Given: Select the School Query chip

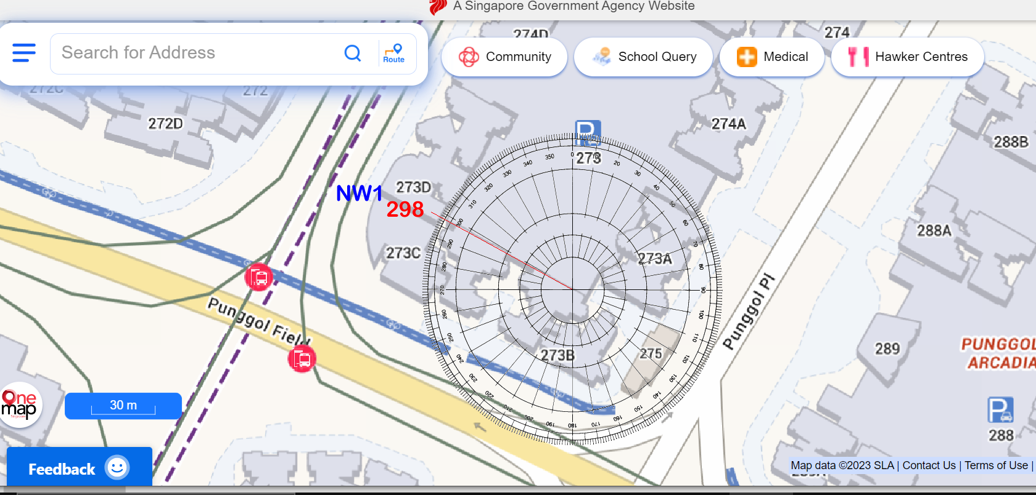Looking at the screenshot, I should (x=643, y=57).
